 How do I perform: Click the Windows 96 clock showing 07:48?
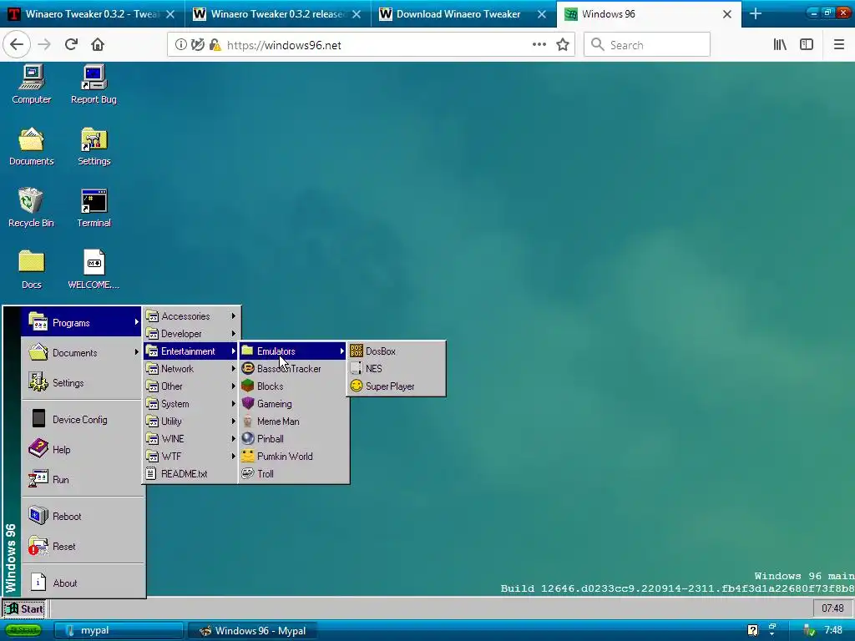pyautogui.click(x=832, y=608)
